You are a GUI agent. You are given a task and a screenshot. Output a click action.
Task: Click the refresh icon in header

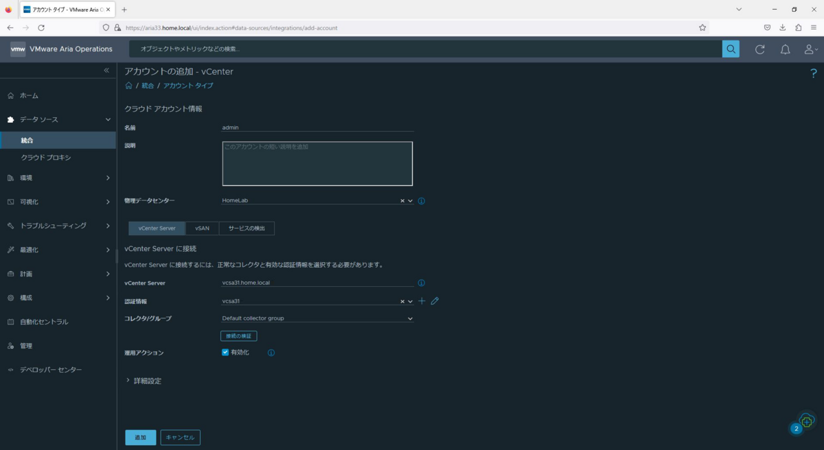[760, 49]
